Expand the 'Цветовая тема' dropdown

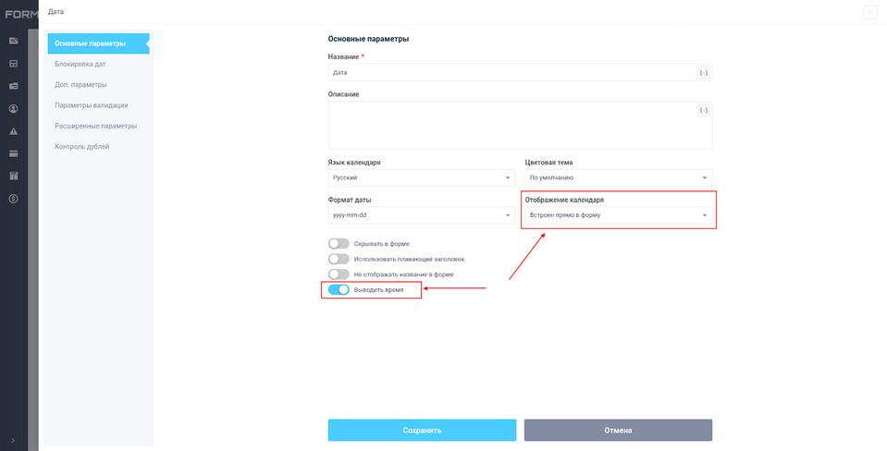[x=618, y=177]
